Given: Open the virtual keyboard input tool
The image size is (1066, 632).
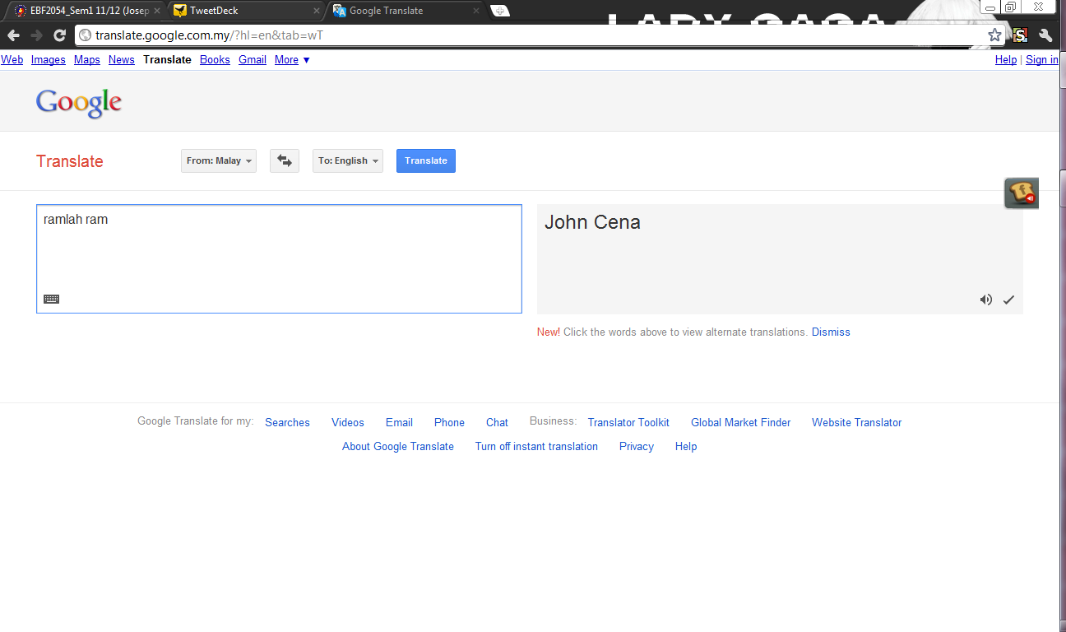Looking at the screenshot, I should pyautogui.click(x=51, y=300).
